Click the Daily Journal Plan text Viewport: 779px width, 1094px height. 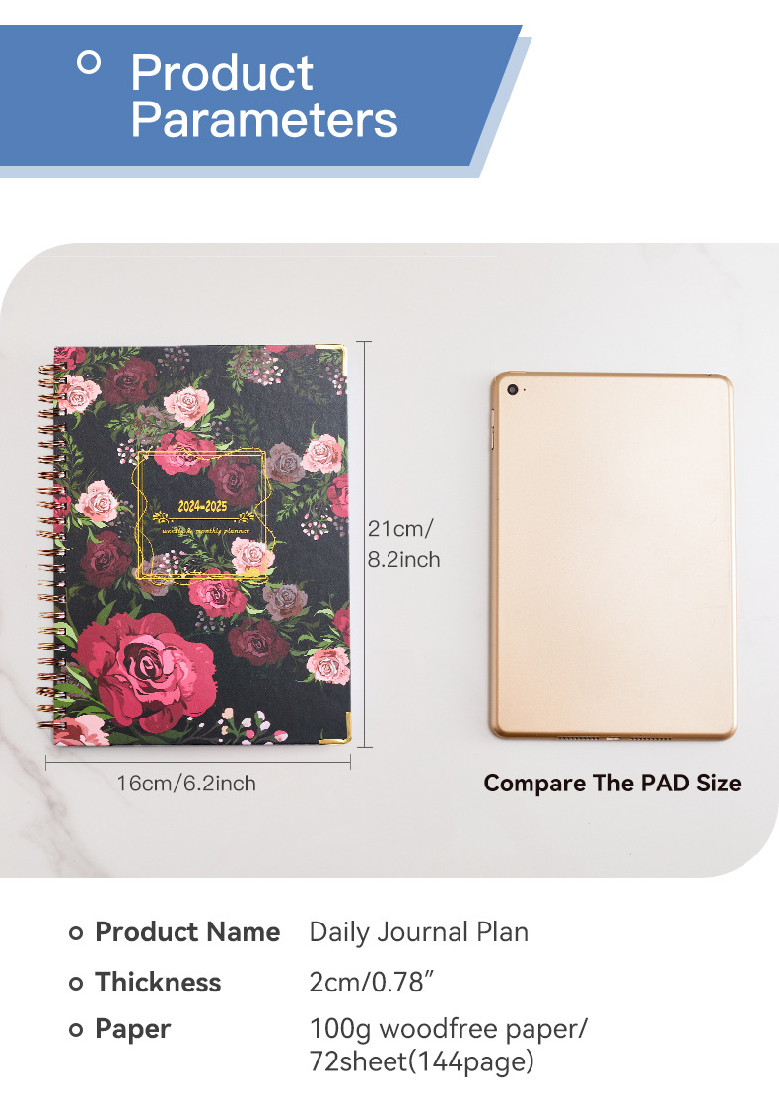[419, 932]
